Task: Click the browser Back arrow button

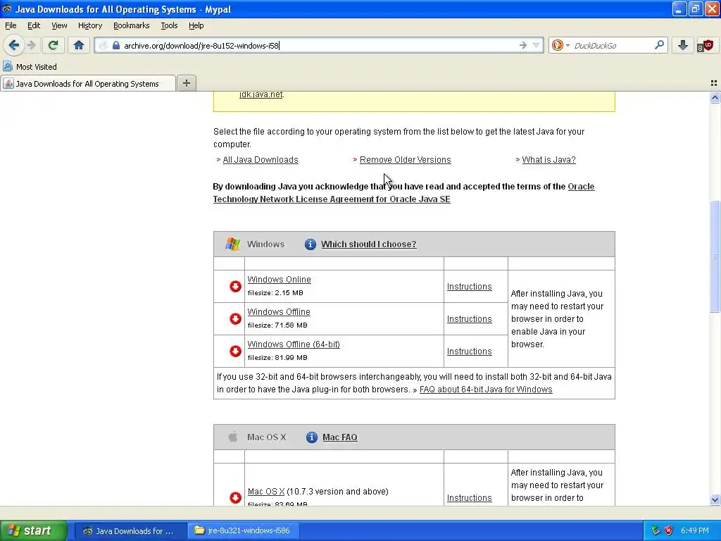Action: 13,45
